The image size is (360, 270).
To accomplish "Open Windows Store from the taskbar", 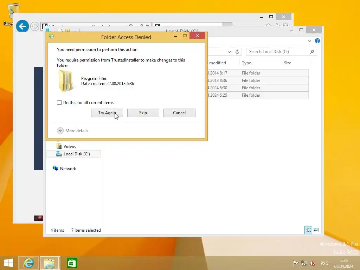I will coord(72,263).
